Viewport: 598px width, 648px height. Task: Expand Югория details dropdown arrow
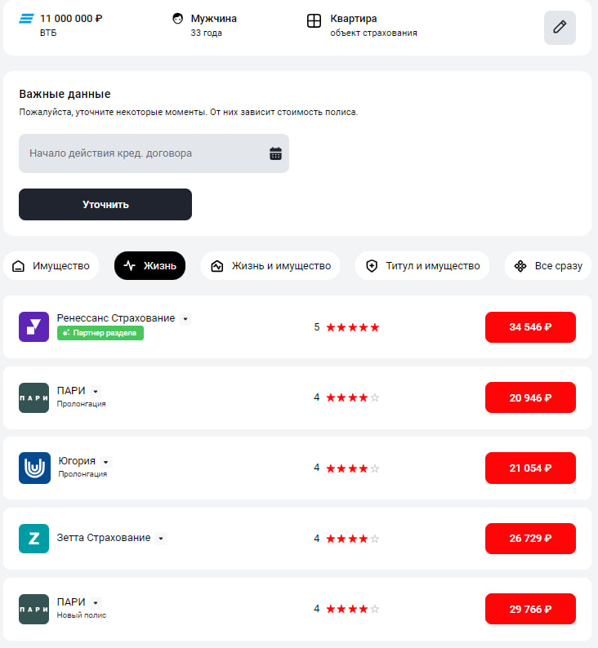pyautogui.click(x=106, y=462)
